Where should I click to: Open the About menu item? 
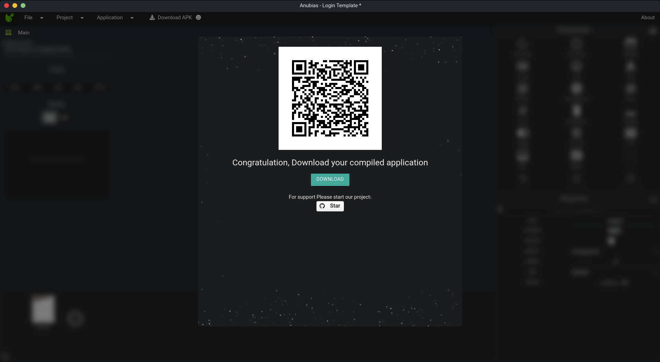tap(648, 18)
